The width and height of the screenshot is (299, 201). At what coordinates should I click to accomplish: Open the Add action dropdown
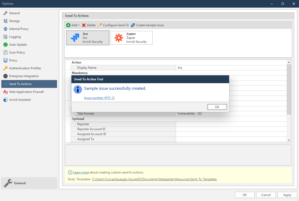[x=73, y=25]
